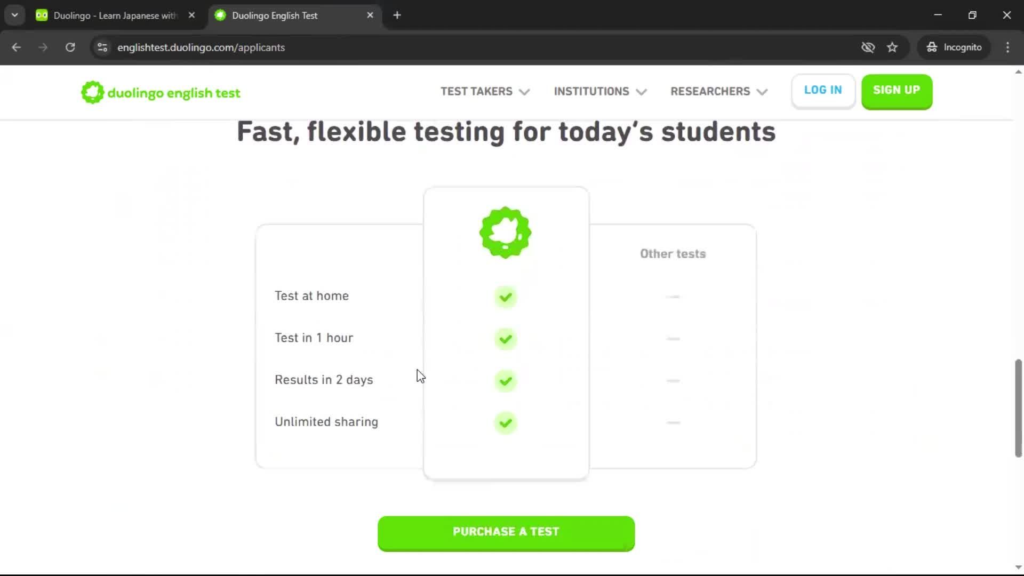Click the browser back navigation arrow

pyautogui.click(x=16, y=47)
